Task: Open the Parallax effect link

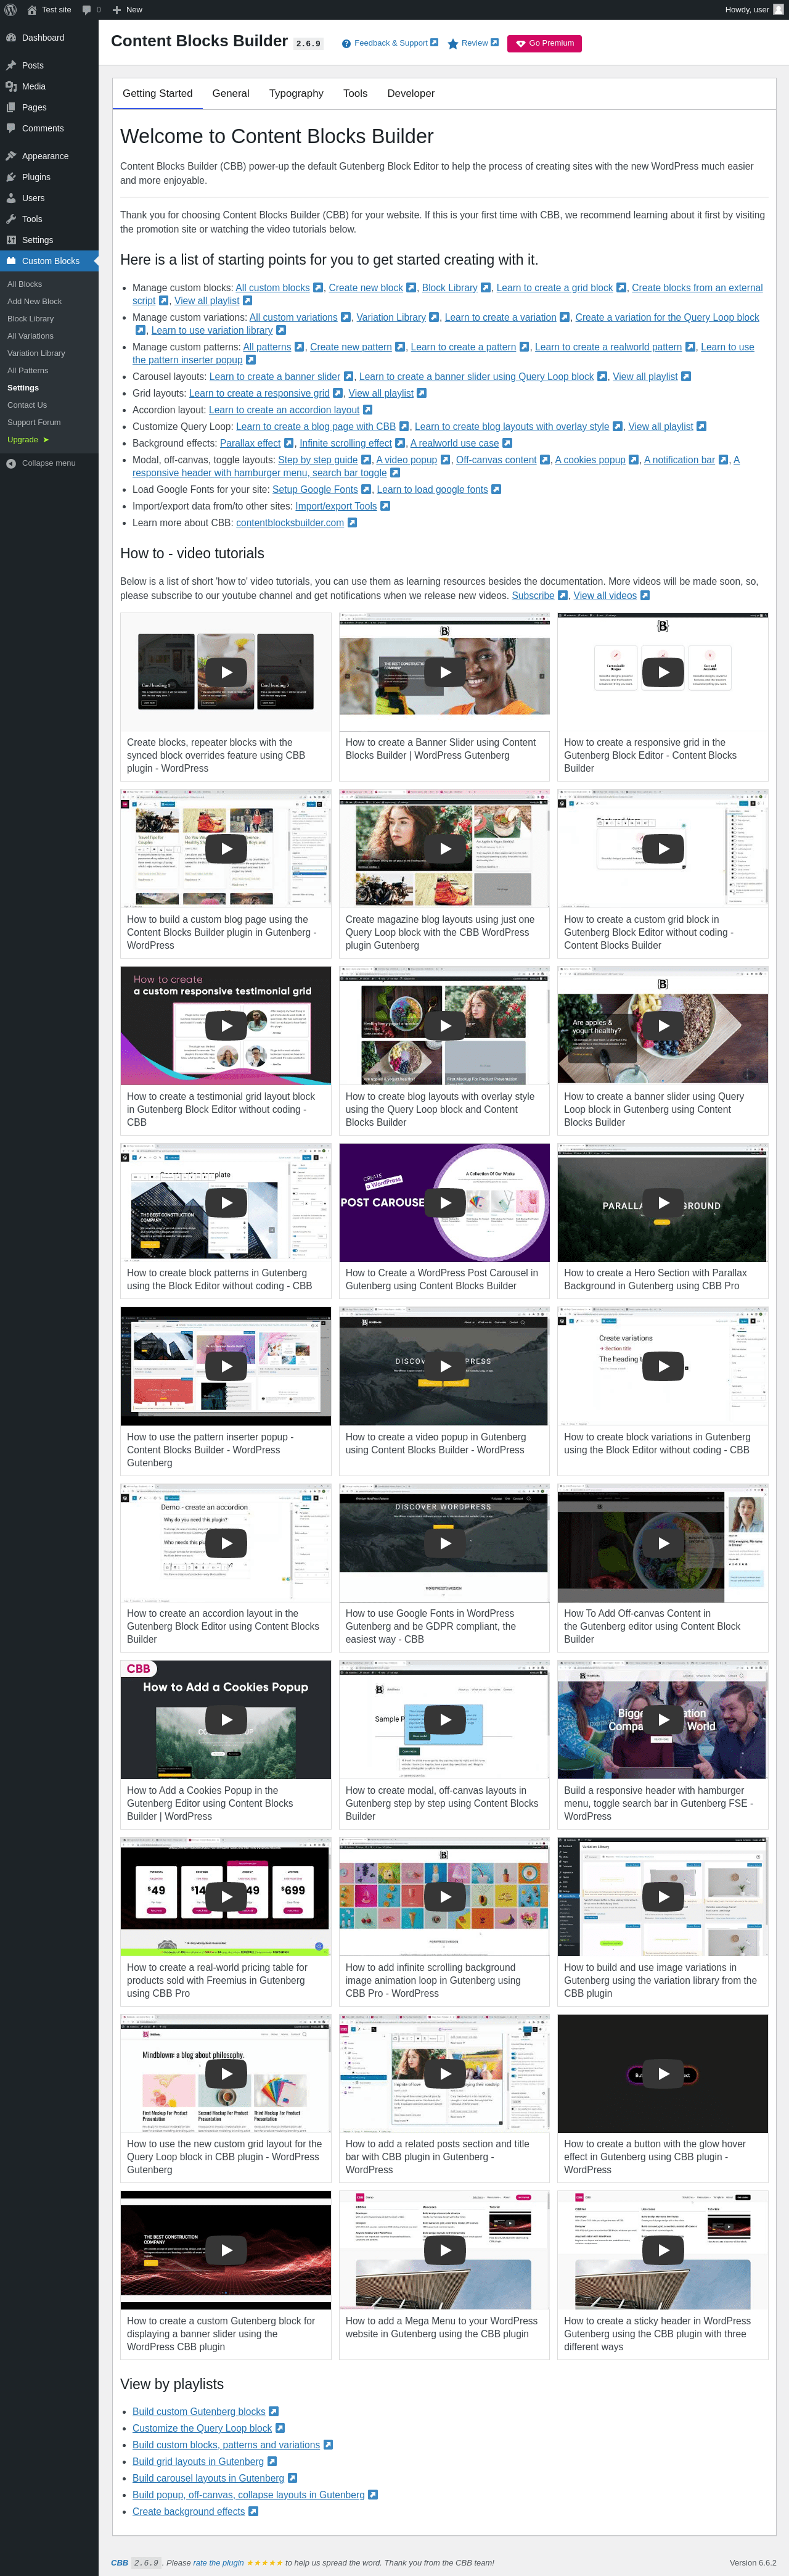Action: (x=250, y=443)
